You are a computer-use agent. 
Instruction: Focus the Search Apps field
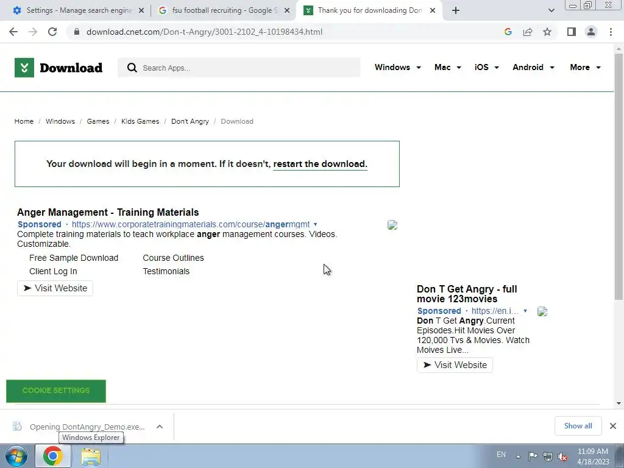click(x=239, y=68)
